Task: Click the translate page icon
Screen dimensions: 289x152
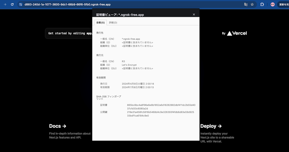Action: [246, 4]
